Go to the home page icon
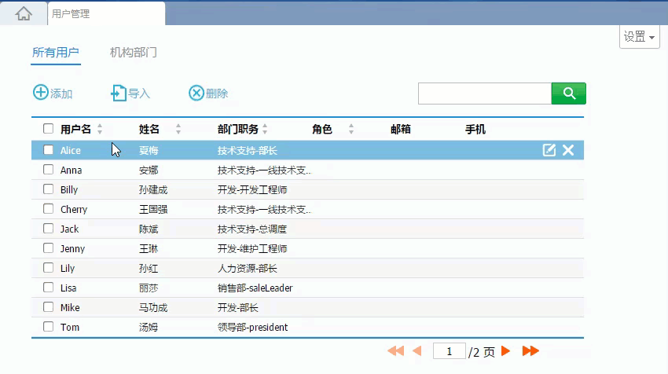 click(x=24, y=13)
